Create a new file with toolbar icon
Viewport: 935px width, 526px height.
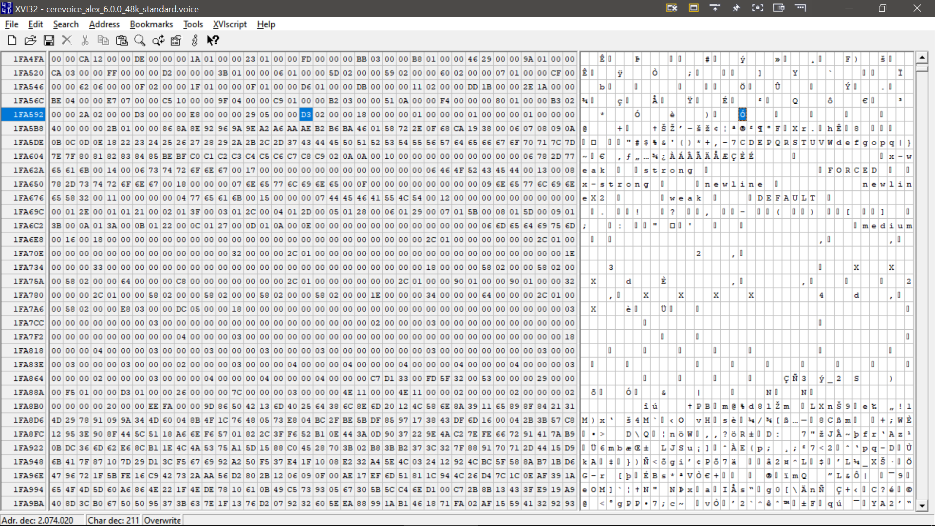[x=12, y=40]
